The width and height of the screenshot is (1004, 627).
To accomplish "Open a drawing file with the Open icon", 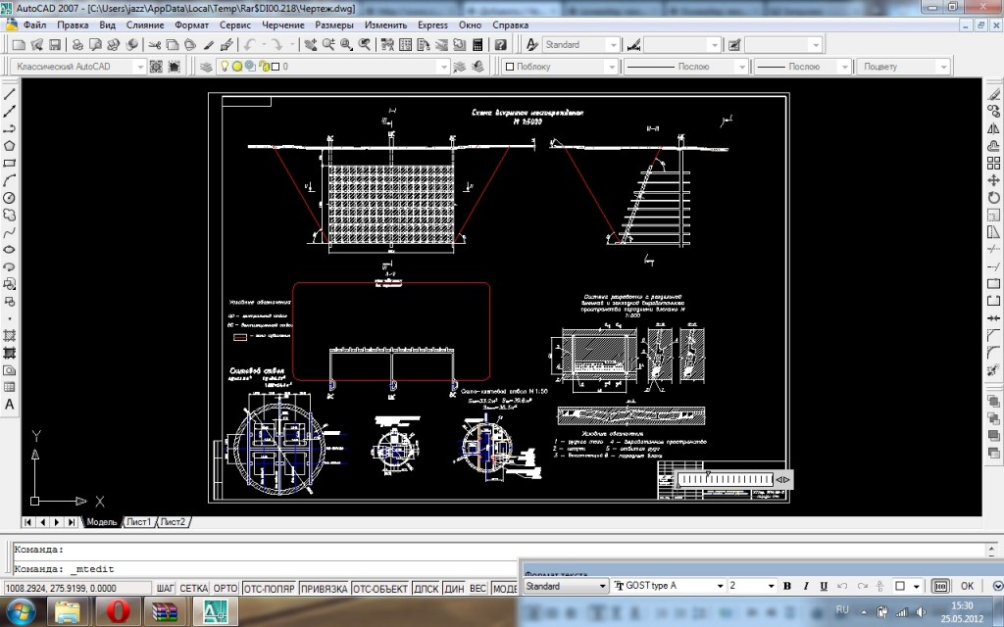I will (36, 45).
